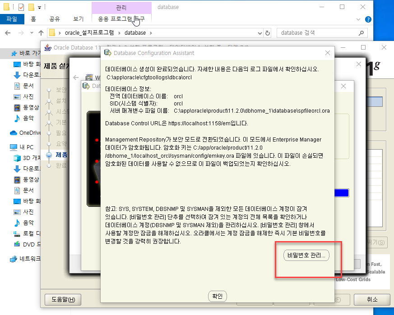This screenshot has width=394, height=315.
Task: Open 동영상 under quick access
Action: click(x=26, y=107)
